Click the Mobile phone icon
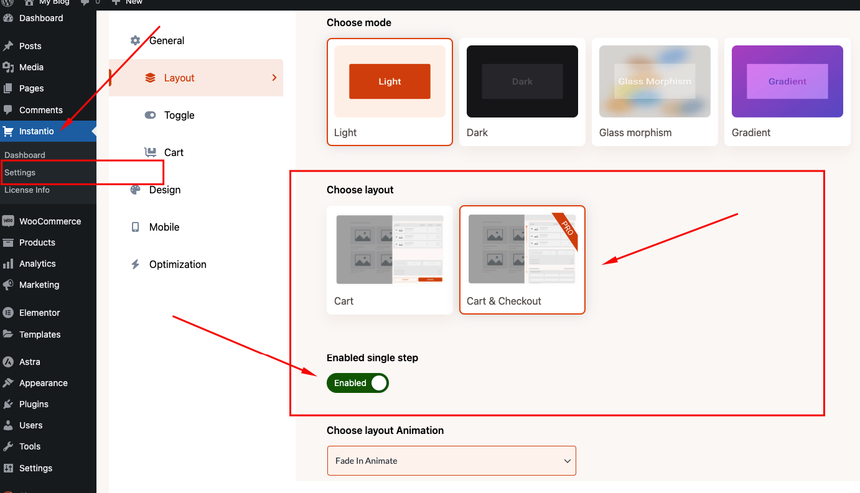The height and width of the screenshot is (493, 860). [x=135, y=227]
